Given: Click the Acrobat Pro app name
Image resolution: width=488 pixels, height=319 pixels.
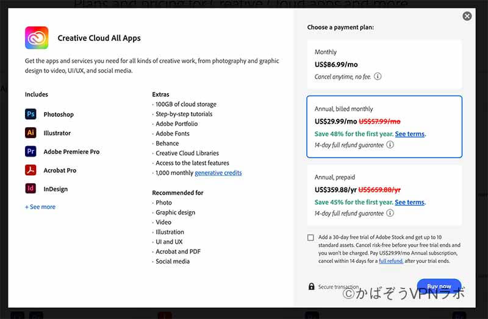Looking at the screenshot, I should tap(60, 170).
